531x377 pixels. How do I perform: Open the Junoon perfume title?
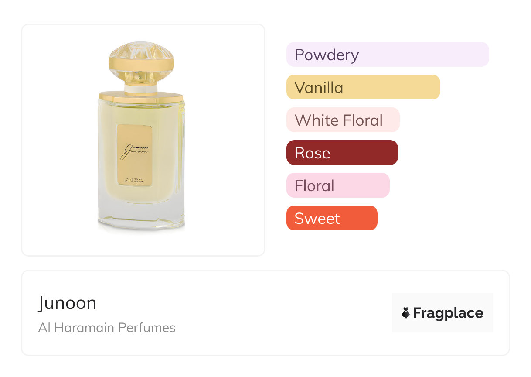click(67, 303)
